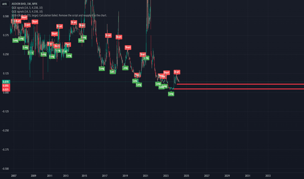Image resolution: width=304 pixels, height=179 pixels.
Task: Select the upper red horizontal line
Action: pyautogui.click(x=240, y=84)
